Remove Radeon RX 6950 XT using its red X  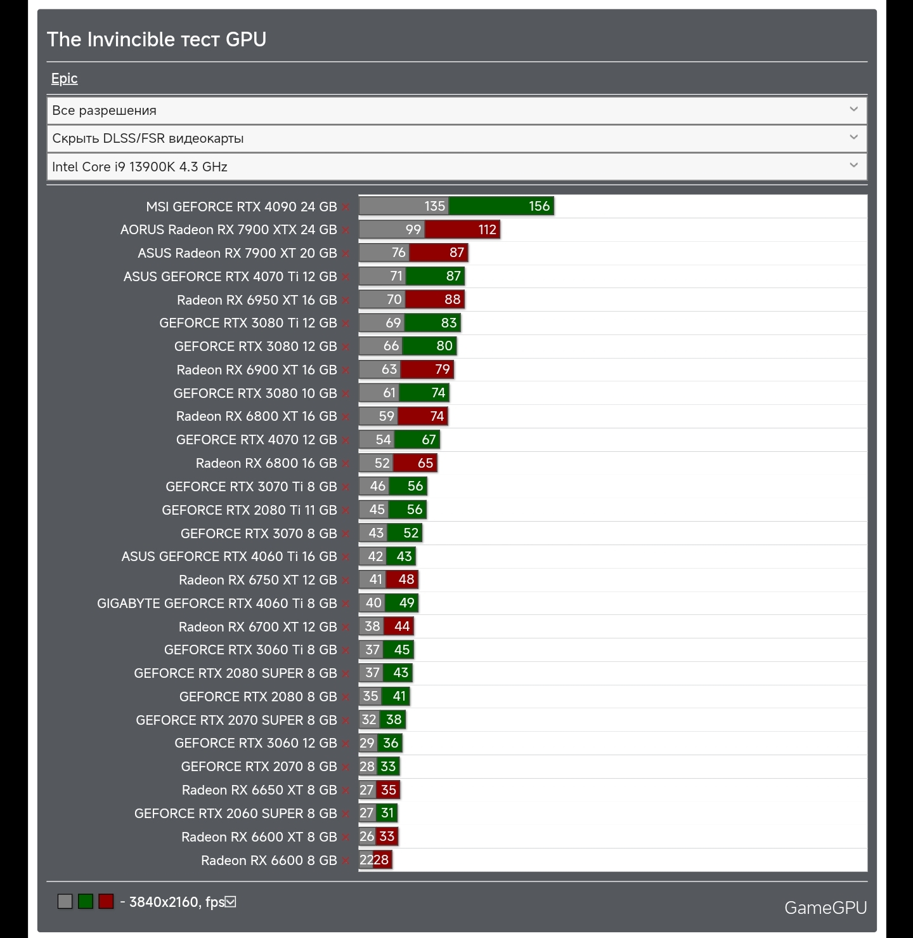tap(346, 301)
